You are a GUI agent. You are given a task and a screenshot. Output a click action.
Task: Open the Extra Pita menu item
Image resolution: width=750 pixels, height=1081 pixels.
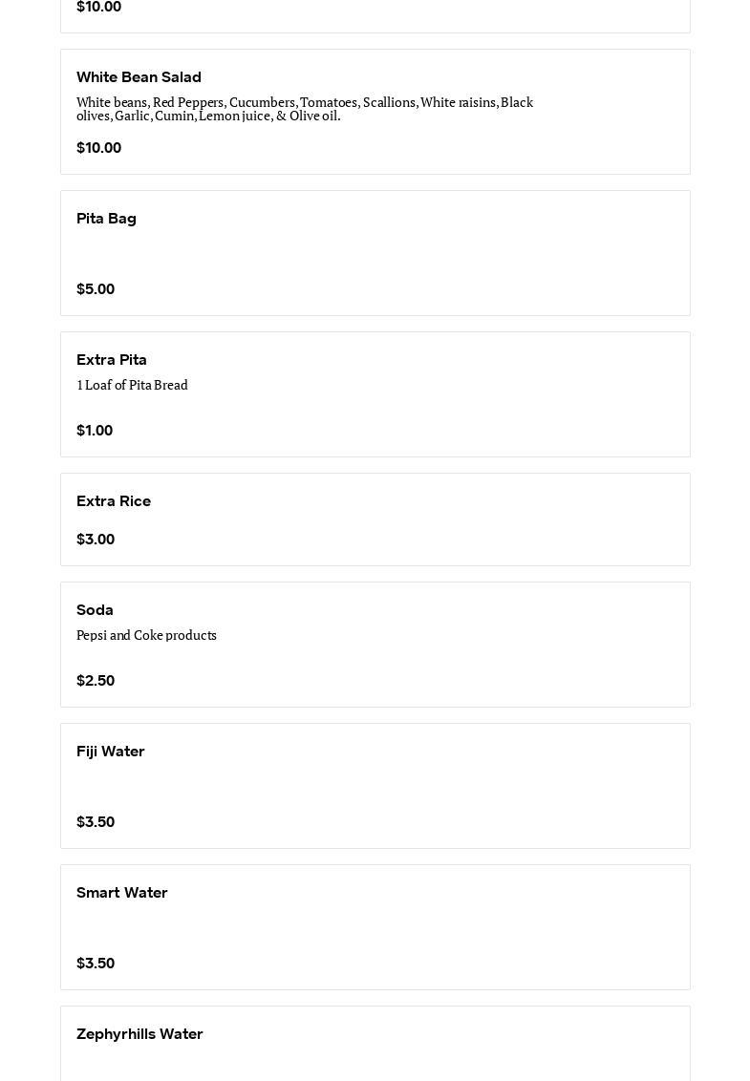[x=112, y=360]
